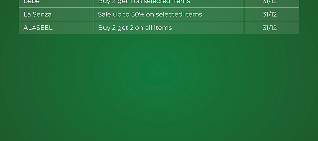Click the ALASEEL store name cell

(x=38, y=28)
